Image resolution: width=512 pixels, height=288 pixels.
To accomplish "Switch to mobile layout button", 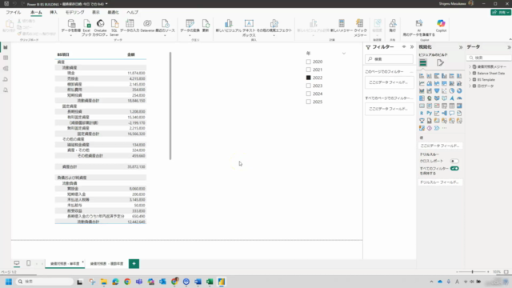I will point(29,263).
